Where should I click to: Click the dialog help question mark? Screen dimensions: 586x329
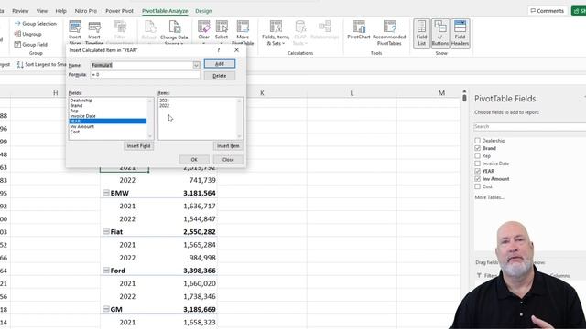[219, 49]
